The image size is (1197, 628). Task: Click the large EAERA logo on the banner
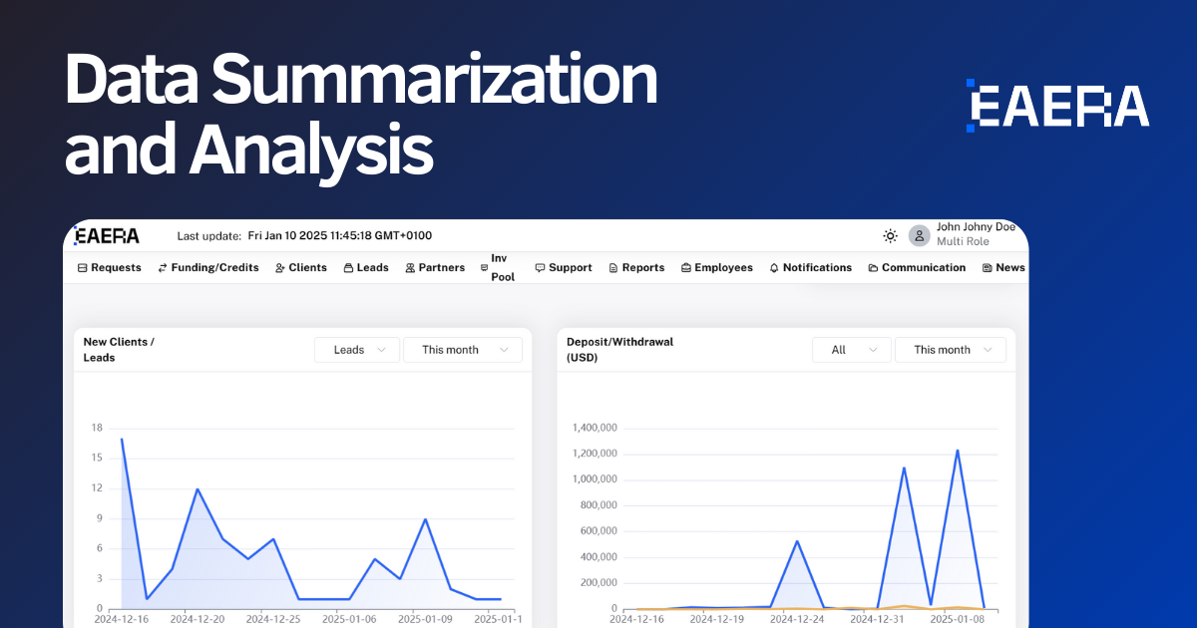(1057, 106)
